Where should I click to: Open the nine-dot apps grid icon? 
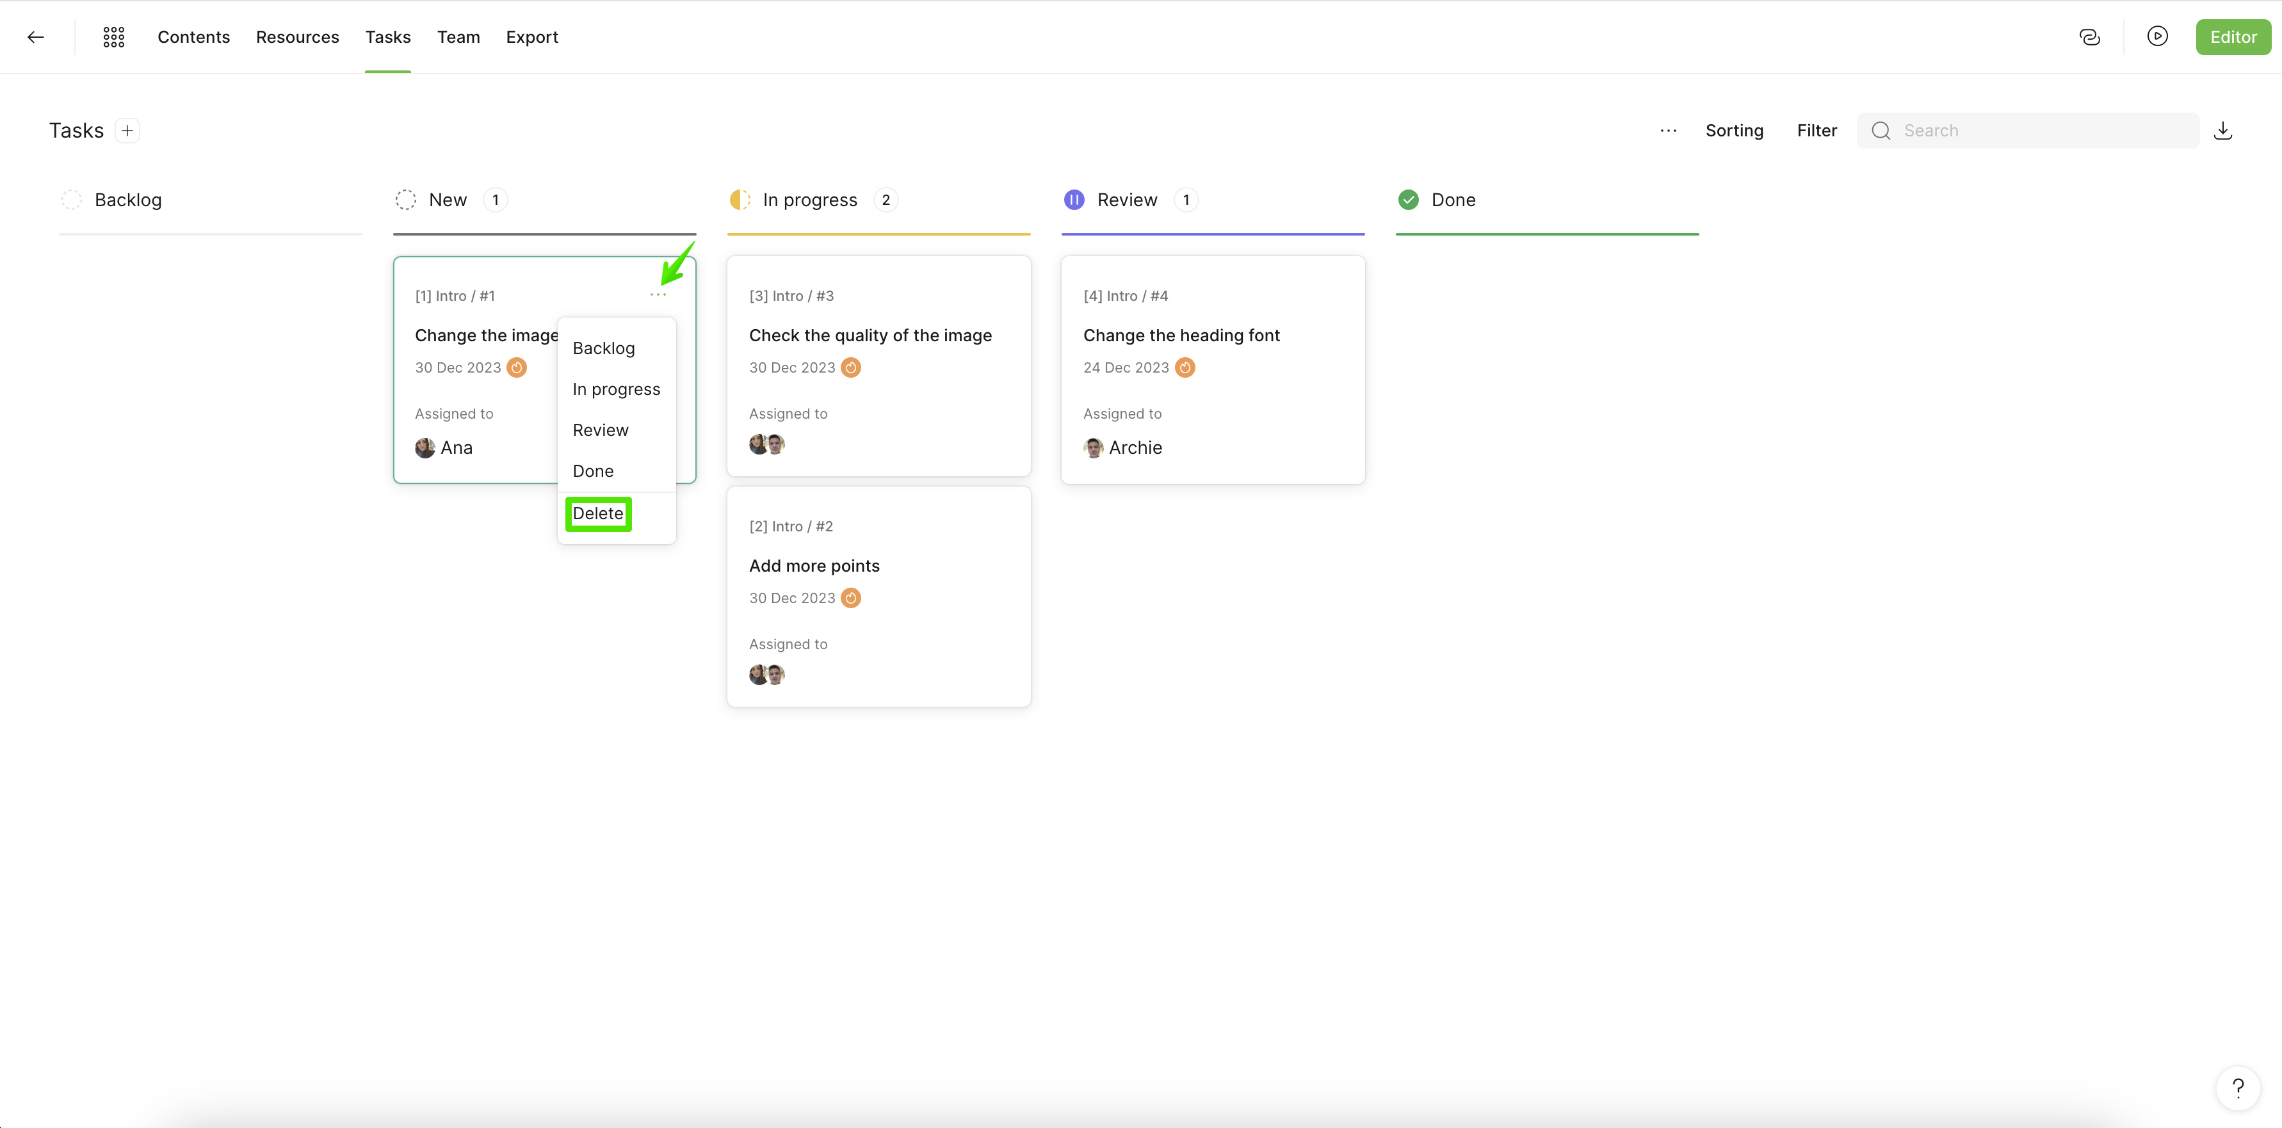tap(113, 37)
